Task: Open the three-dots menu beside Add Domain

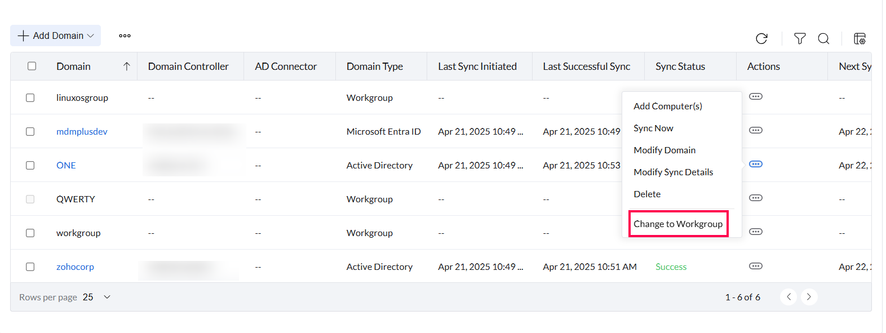Action: [125, 35]
